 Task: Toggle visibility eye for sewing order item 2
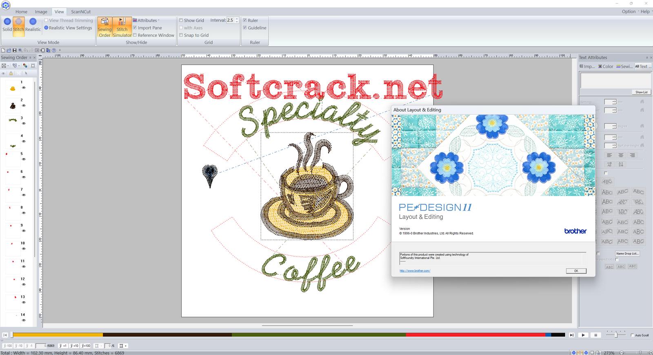(24, 106)
